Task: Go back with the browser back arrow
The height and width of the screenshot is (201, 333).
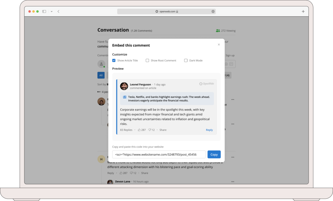Action: point(59,11)
